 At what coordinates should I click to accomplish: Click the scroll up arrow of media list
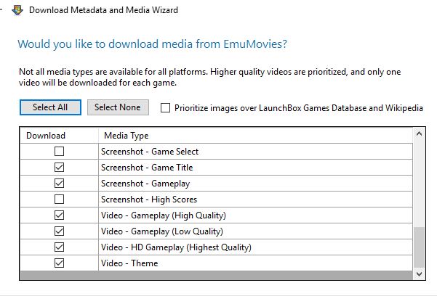point(419,134)
